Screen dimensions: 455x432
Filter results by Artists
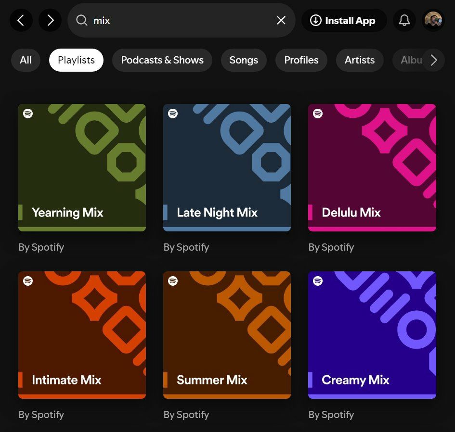click(360, 60)
